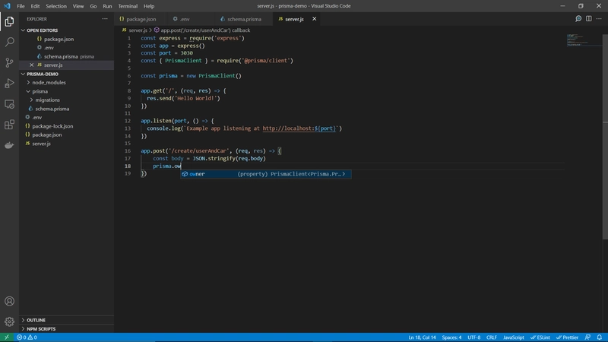Open the Accounts menu icon
Screen dimensions: 608x342
(x=9, y=301)
